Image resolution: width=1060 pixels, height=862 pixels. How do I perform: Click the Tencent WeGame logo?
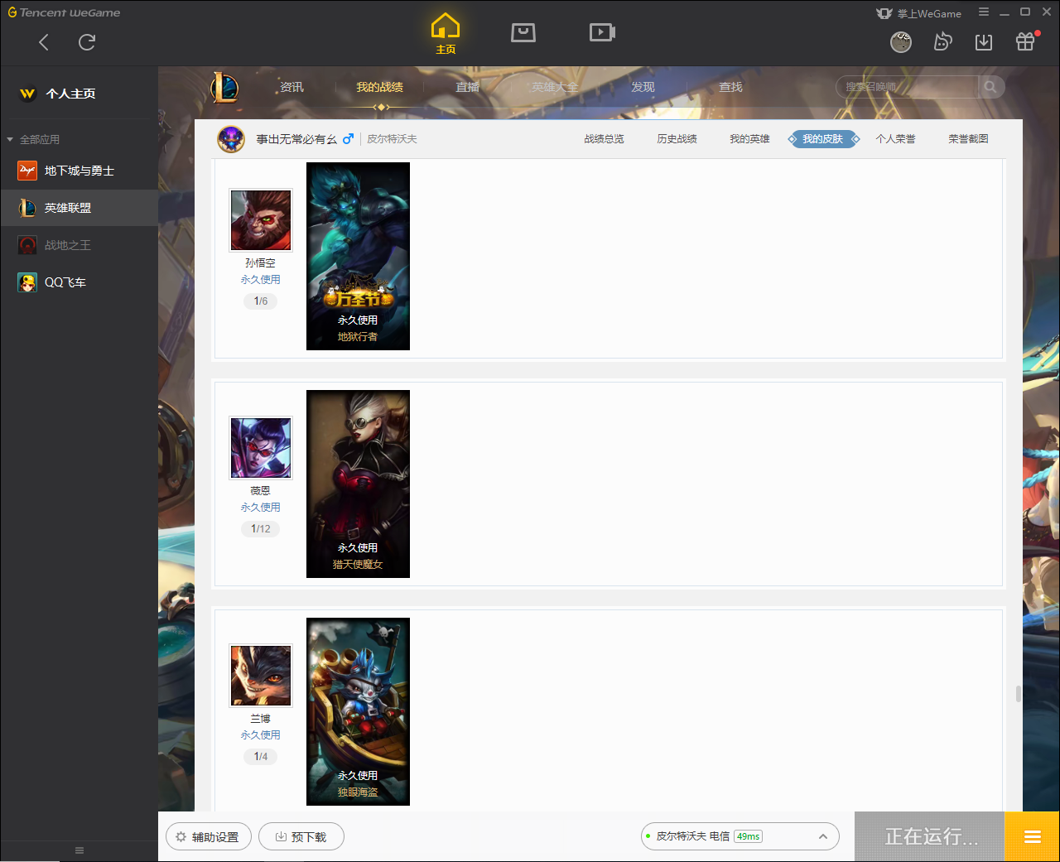click(x=64, y=12)
